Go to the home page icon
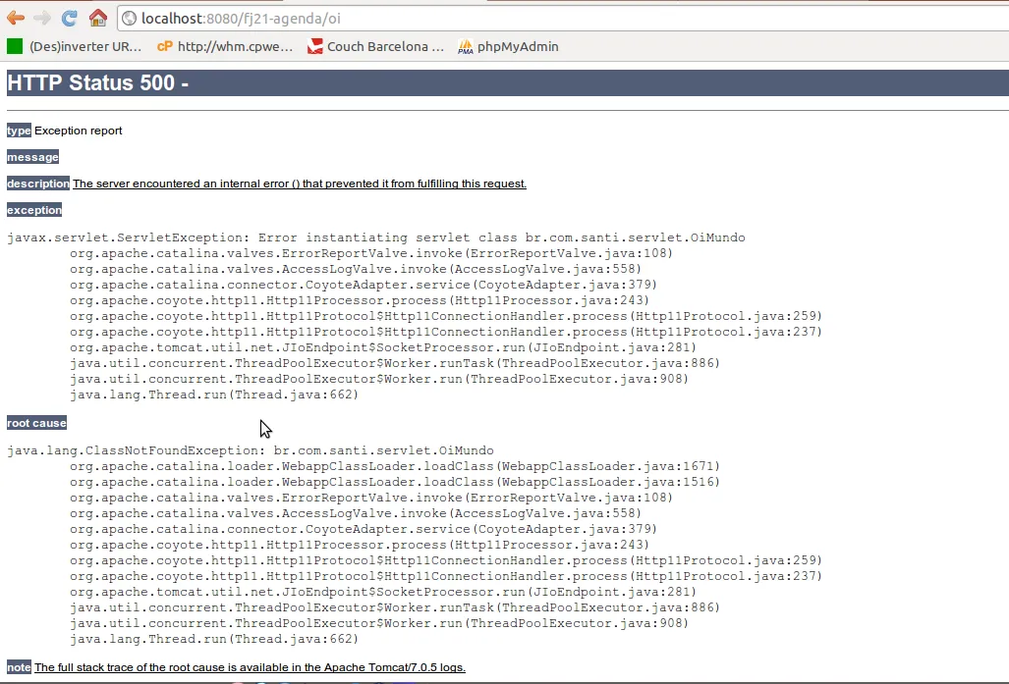The image size is (1009, 684). [98, 18]
